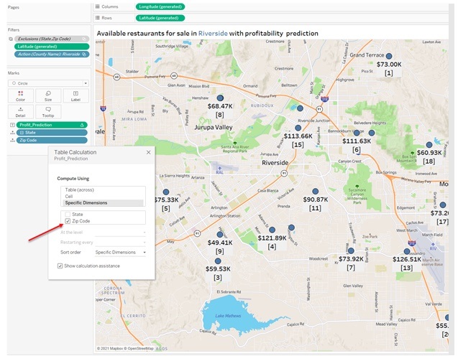Open the Label marks card
458x361 pixels.
76,95
